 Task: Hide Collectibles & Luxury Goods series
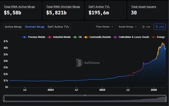(x=132, y=37)
